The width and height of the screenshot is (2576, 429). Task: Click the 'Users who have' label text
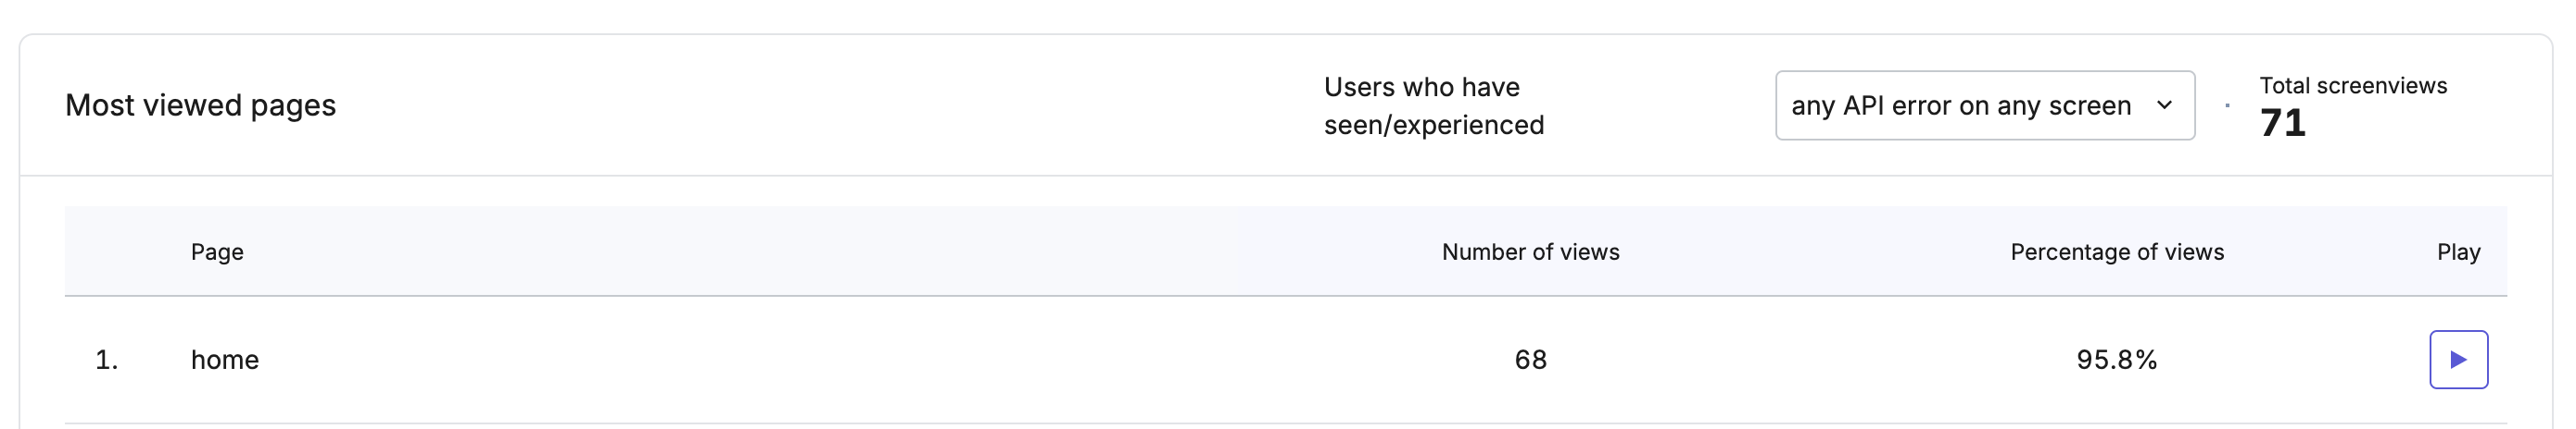point(1421,87)
